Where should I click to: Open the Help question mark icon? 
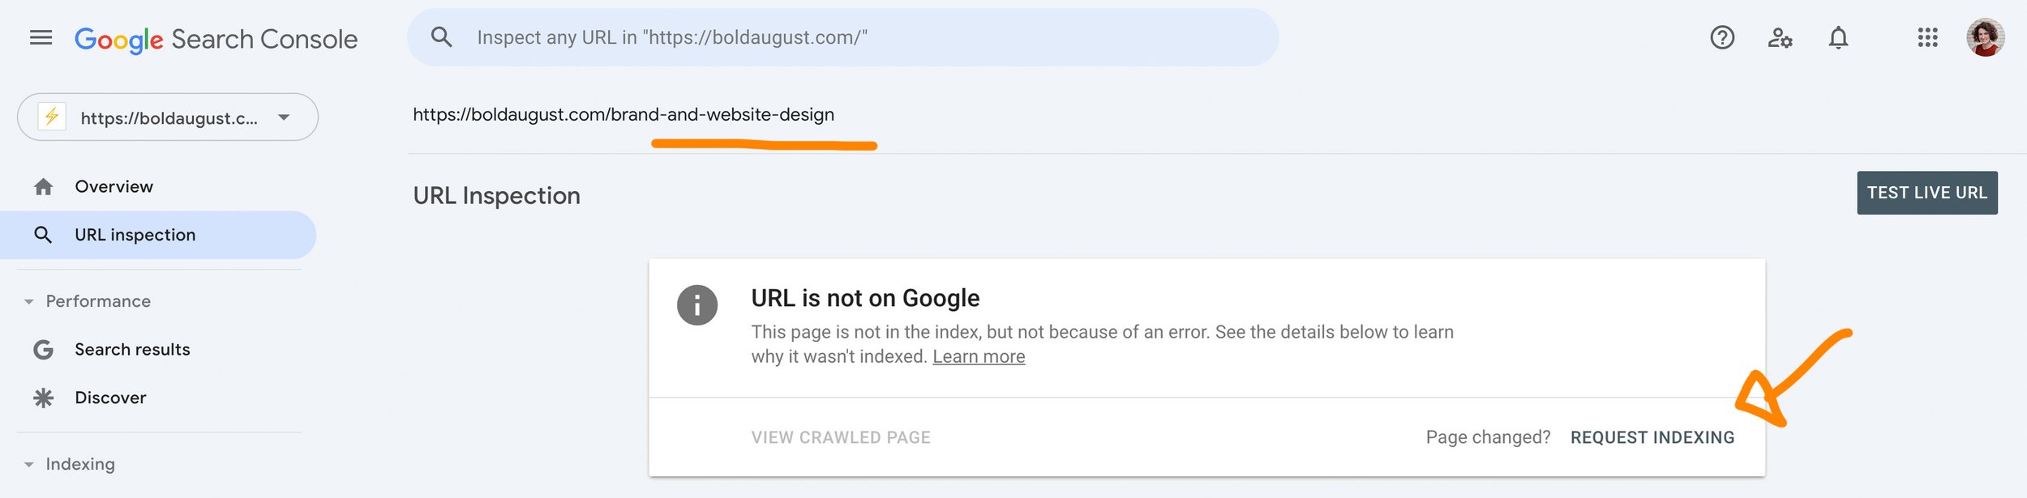click(1722, 38)
